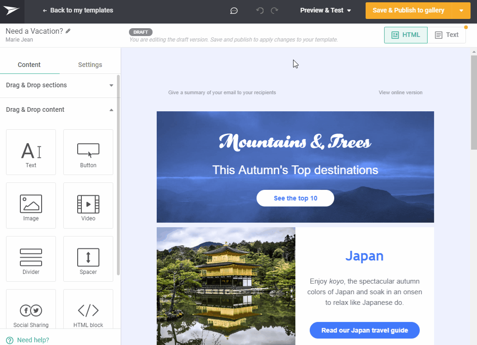The height and width of the screenshot is (345, 477).
Task: Open the Settings tab
Action: point(90,65)
